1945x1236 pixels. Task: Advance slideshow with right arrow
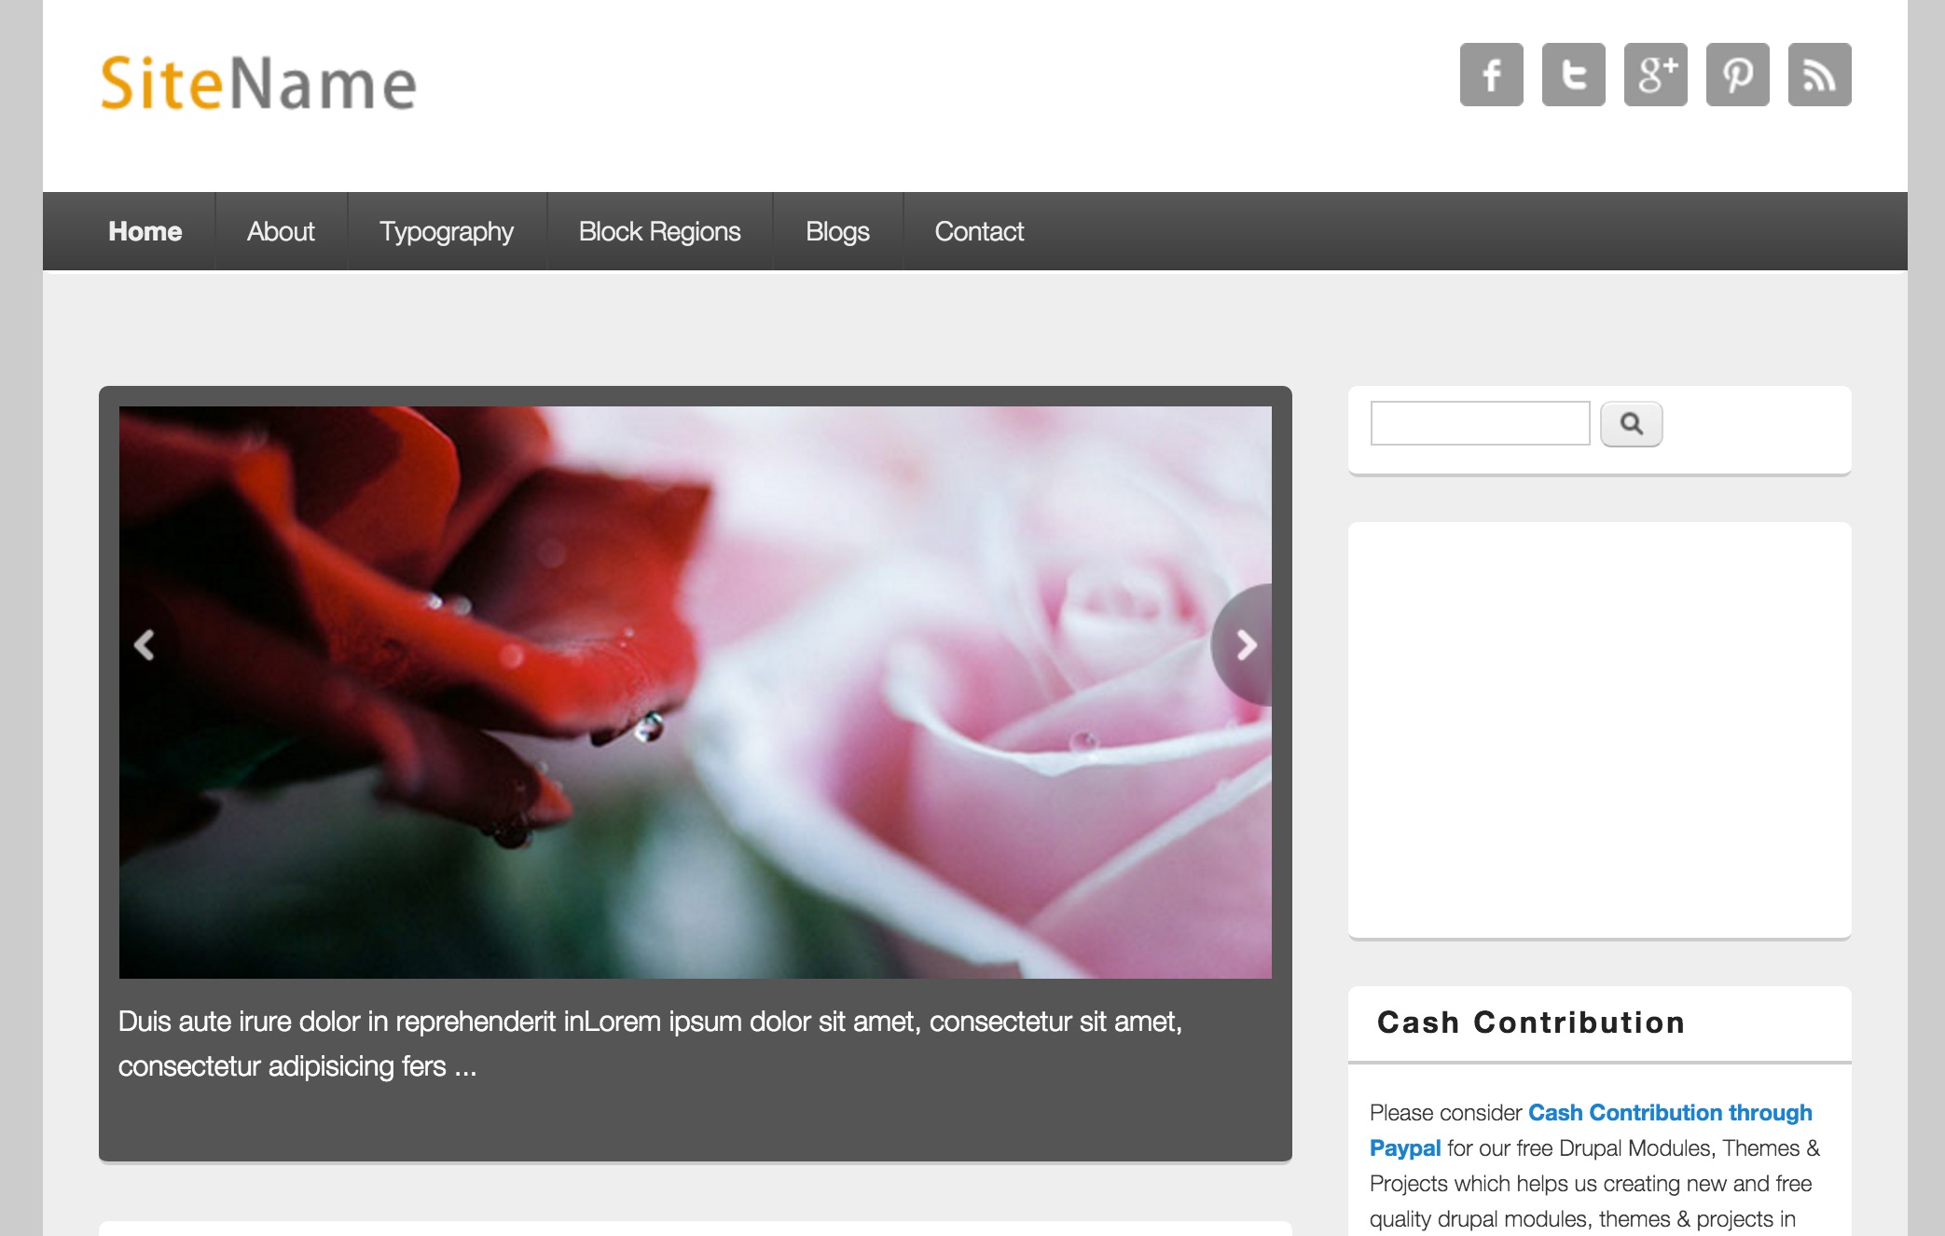1246,645
